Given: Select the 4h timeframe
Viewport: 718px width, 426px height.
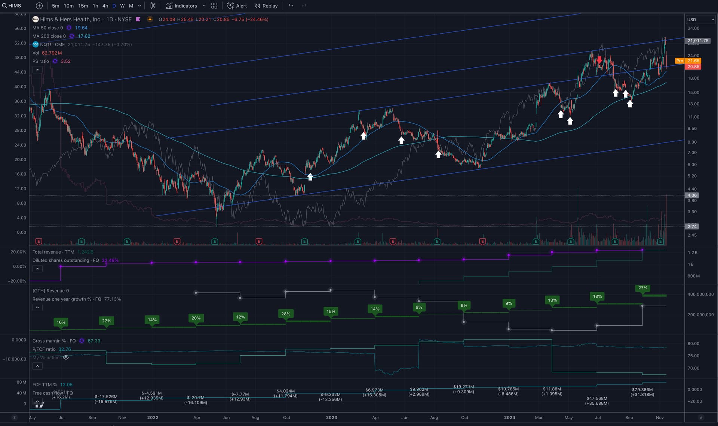Looking at the screenshot, I should (x=105, y=6).
